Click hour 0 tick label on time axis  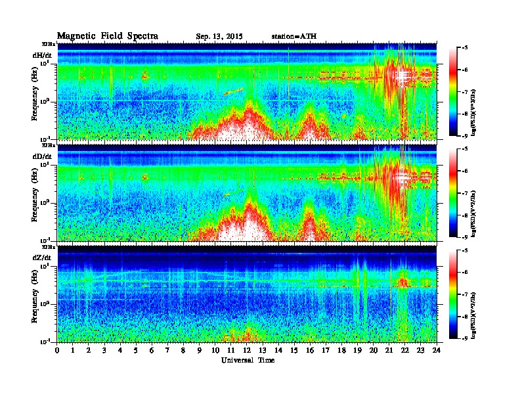tap(57, 351)
